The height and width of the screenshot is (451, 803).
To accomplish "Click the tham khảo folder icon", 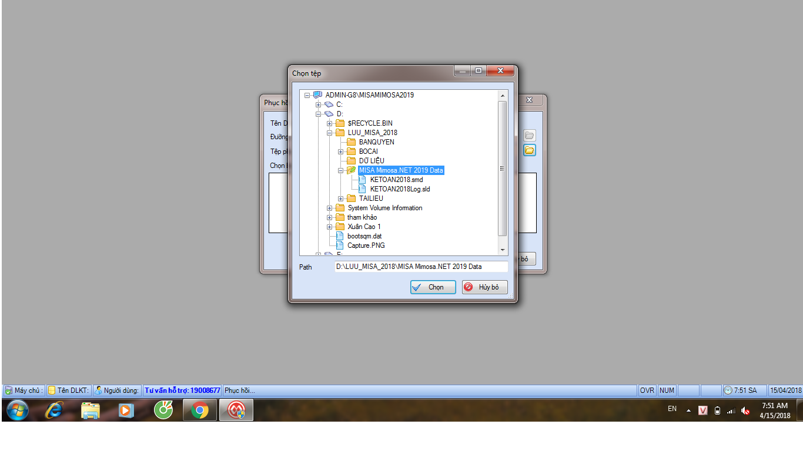I will [340, 217].
